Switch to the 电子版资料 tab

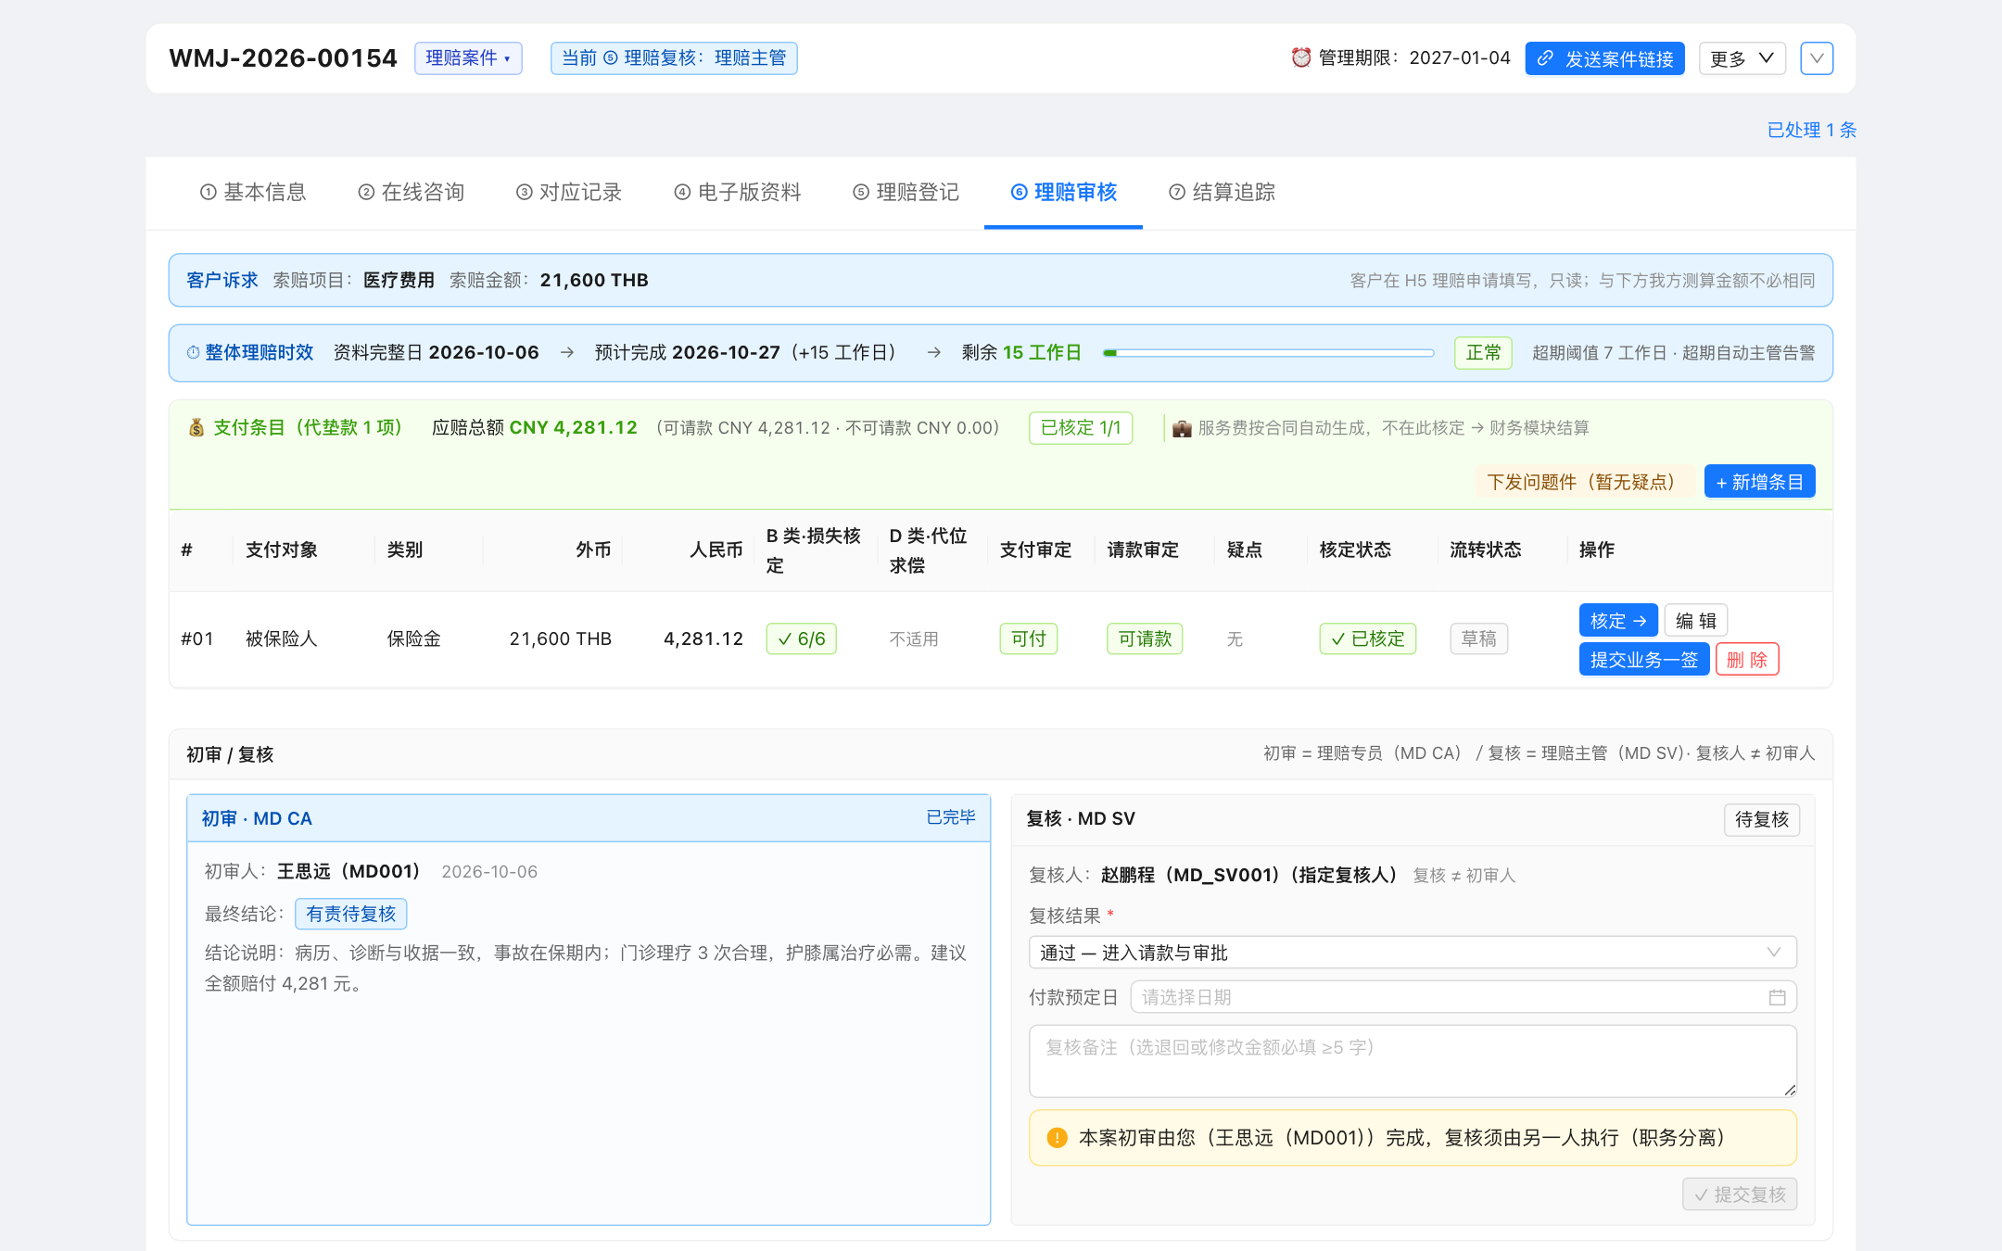click(737, 192)
